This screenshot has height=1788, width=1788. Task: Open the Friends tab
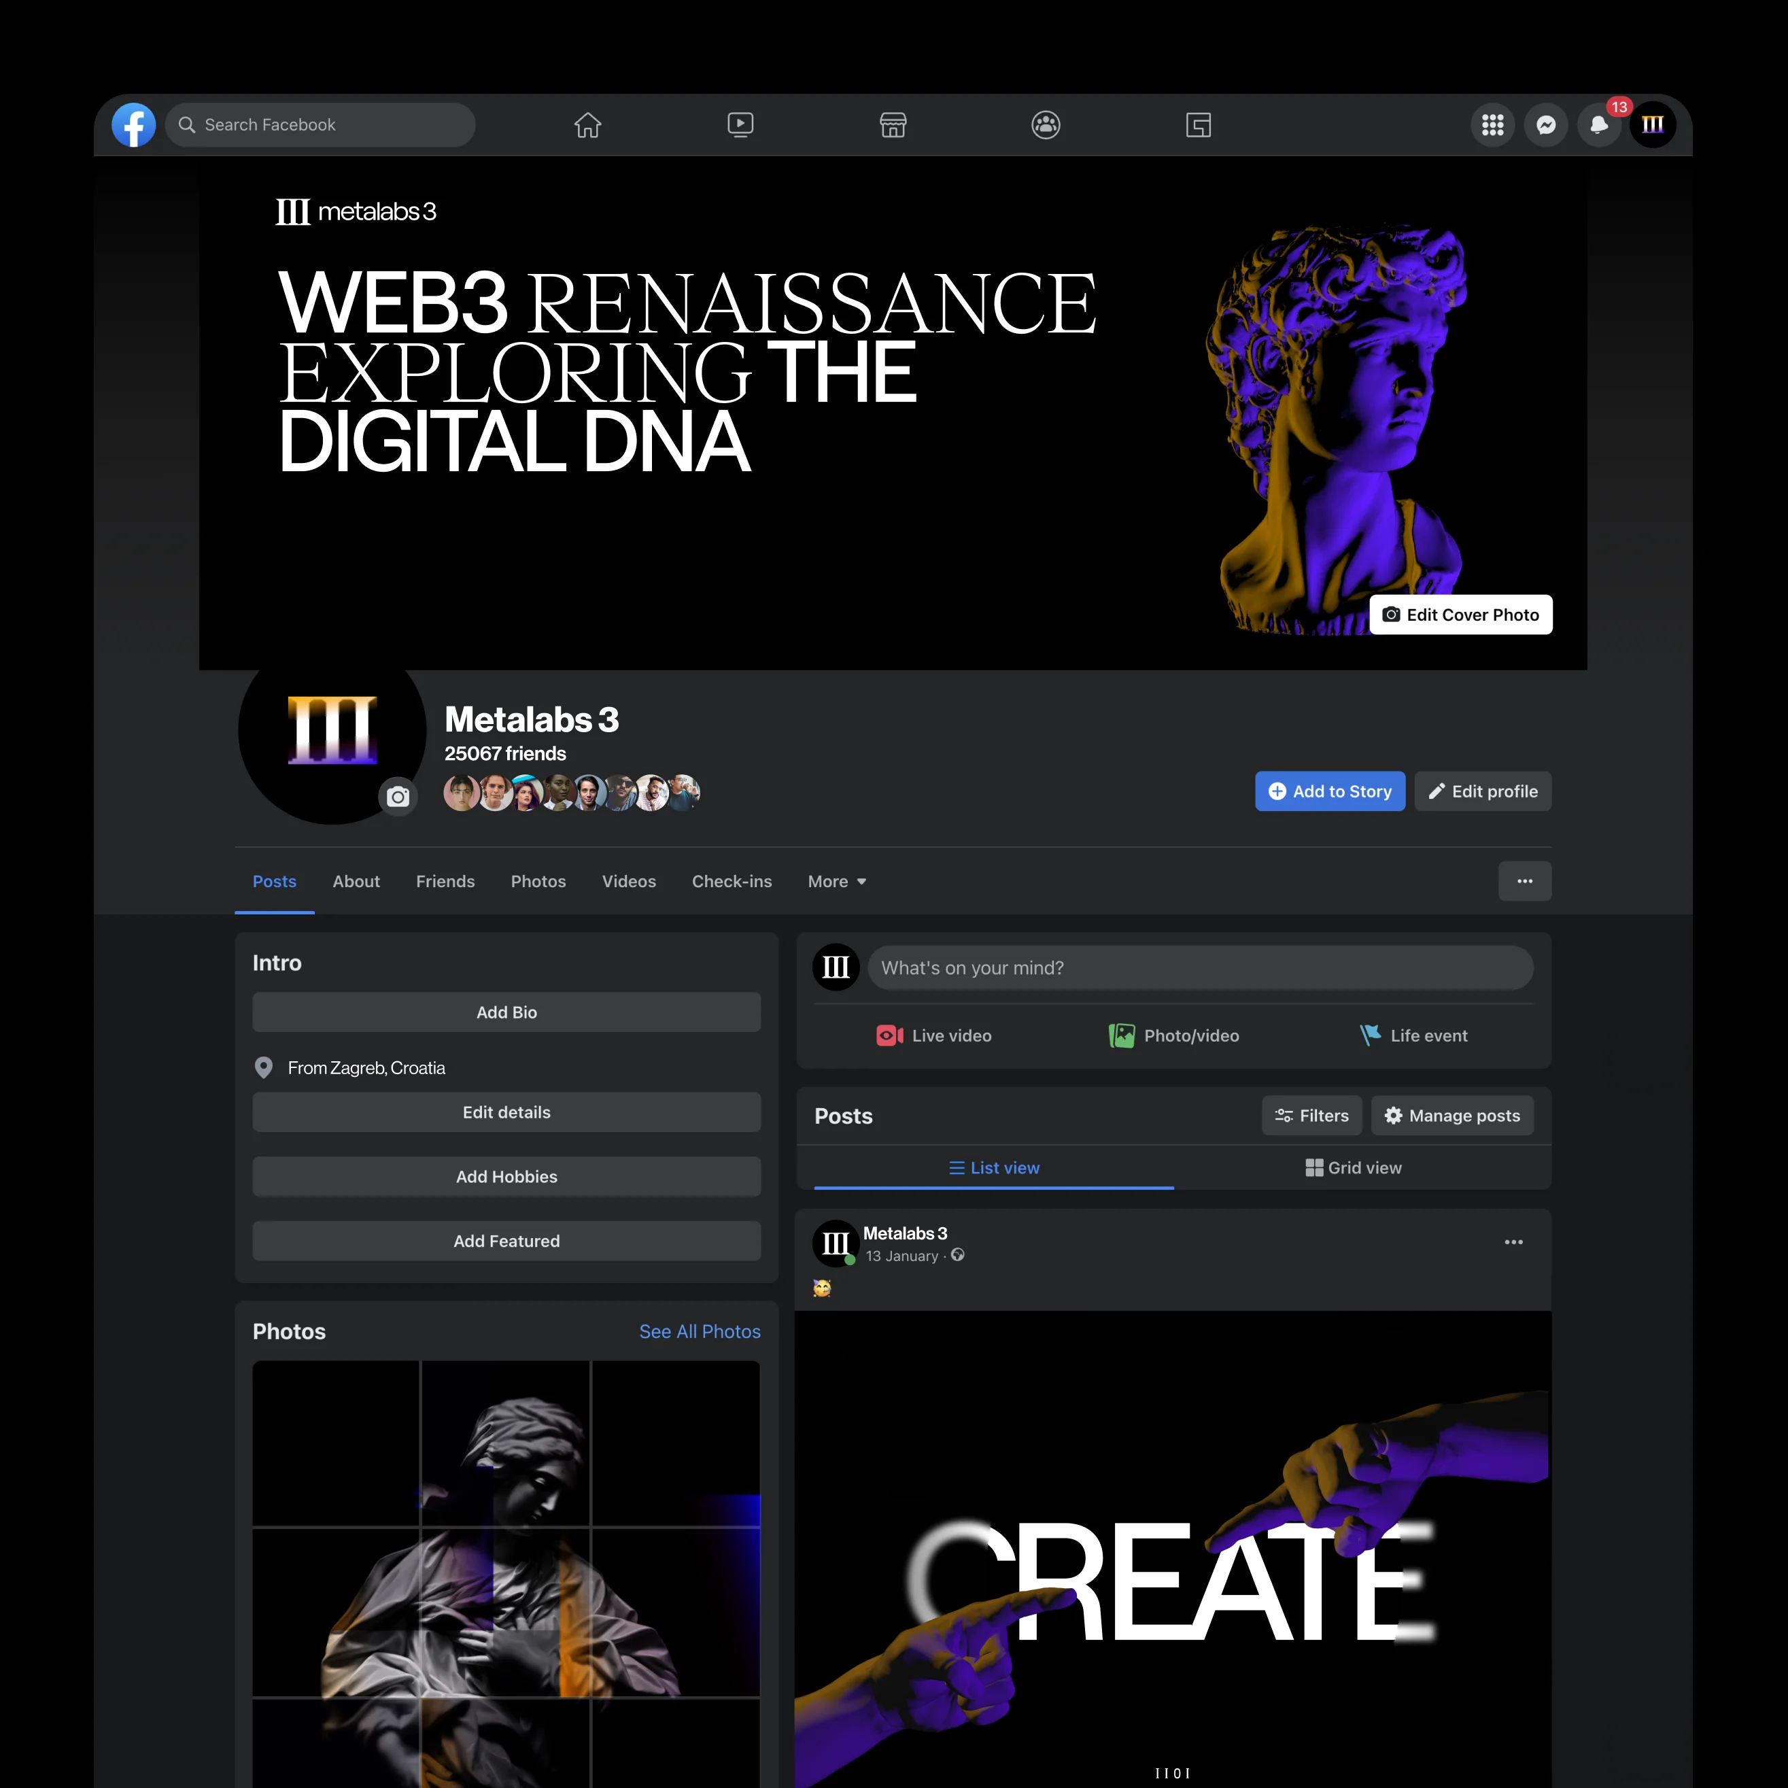coord(445,881)
